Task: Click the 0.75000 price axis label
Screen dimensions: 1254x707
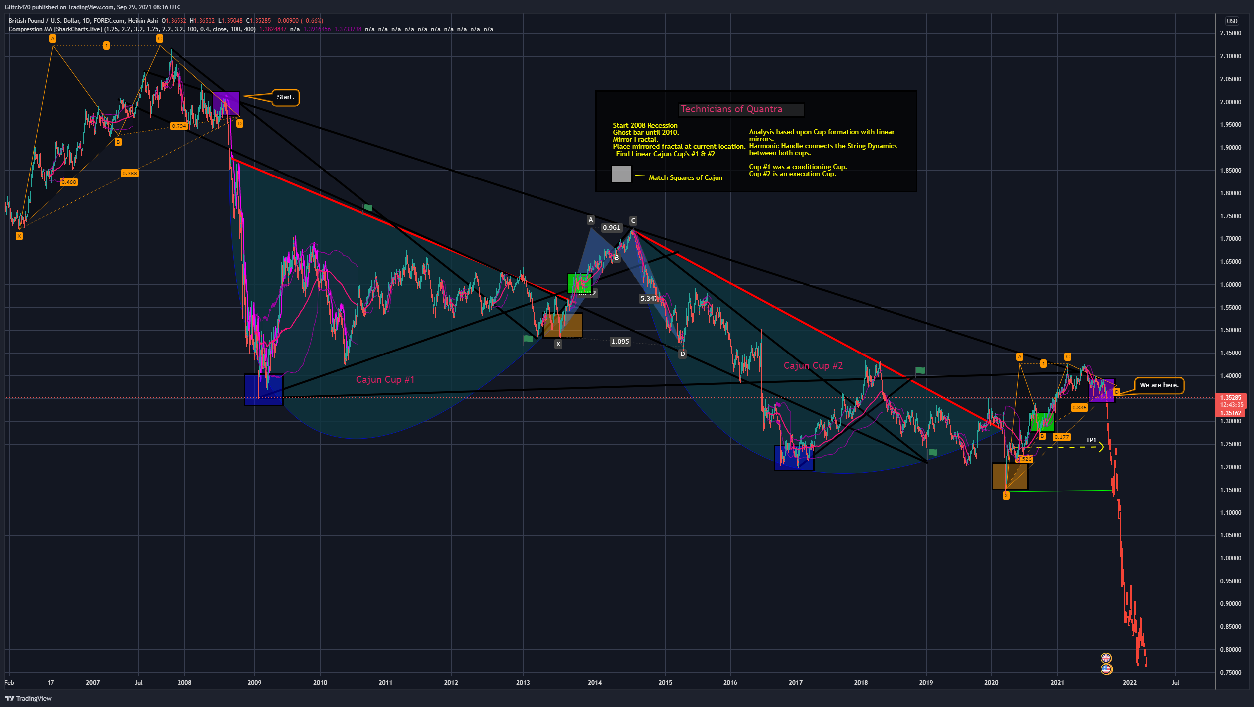Action: pyautogui.click(x=1231, y=673)
